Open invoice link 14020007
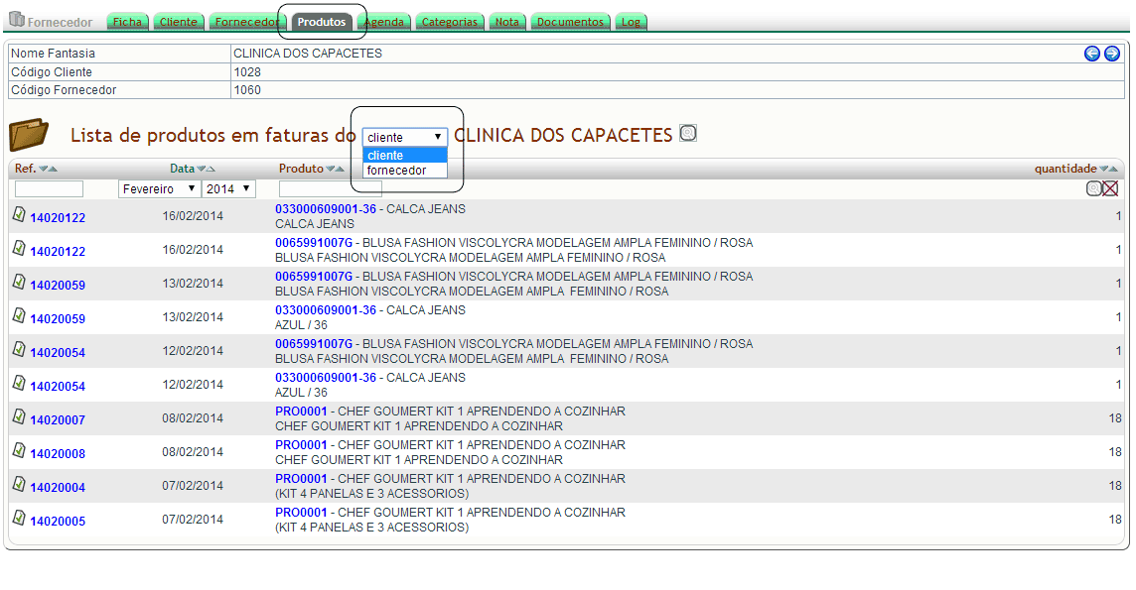 pos(58,420)
